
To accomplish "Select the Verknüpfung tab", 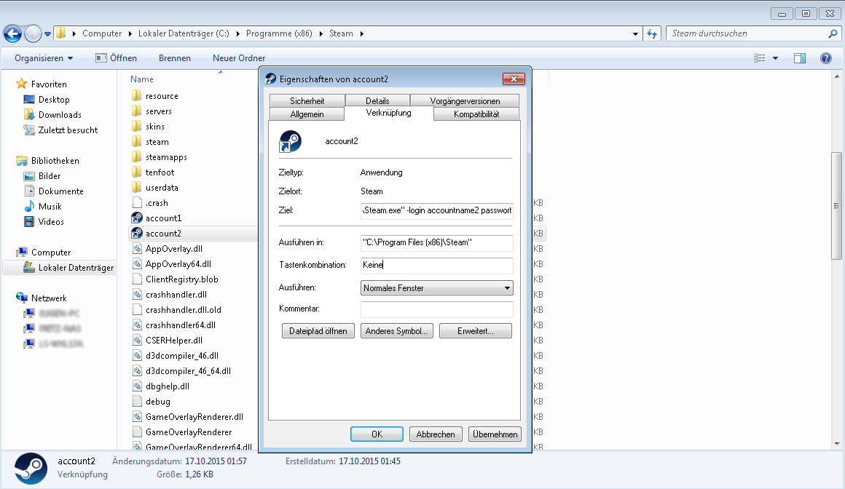I will (x=388, y=113).
